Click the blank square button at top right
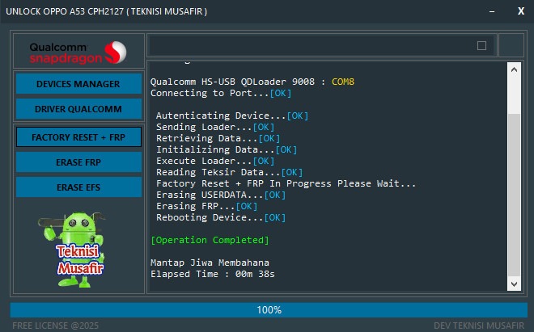Screen dimensions: 534x332 (511, 45)
